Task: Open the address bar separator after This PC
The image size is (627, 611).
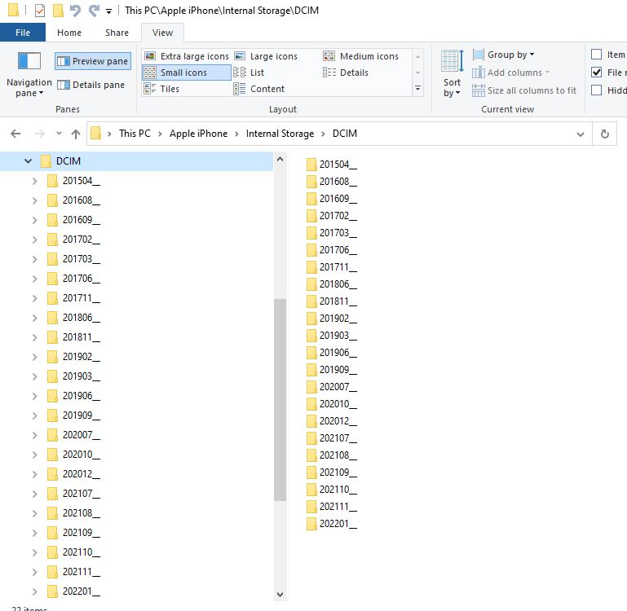Action: pos(160,134)
